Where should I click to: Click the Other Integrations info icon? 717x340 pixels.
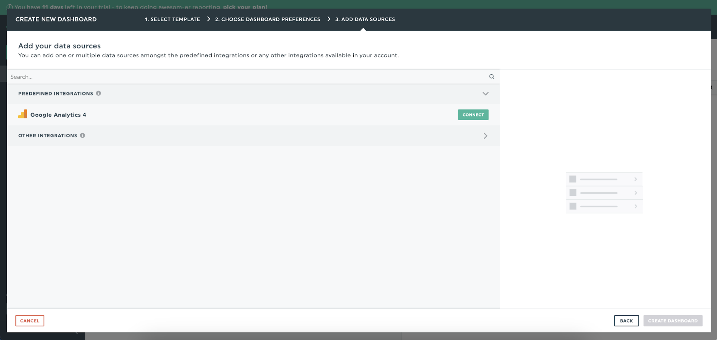click(82, 135)
